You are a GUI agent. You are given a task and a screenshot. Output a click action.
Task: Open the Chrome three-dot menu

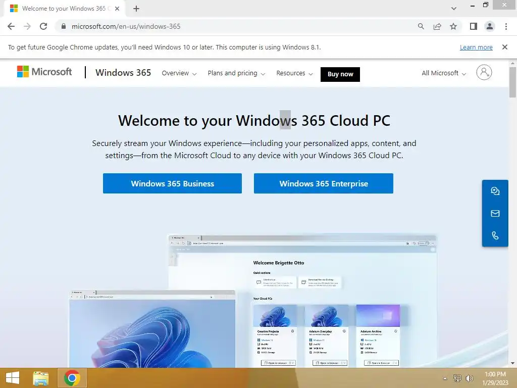[506, 26]
